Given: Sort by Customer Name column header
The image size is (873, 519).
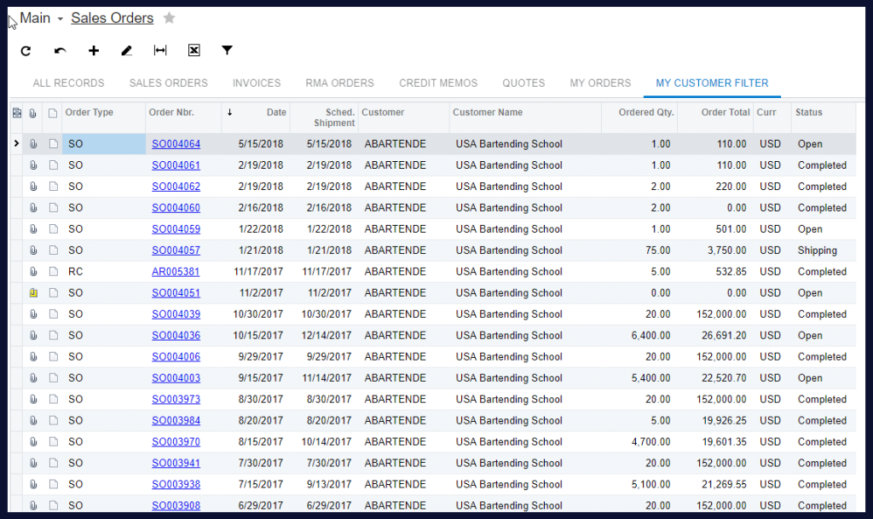Looking at the screenshot, I should (x=487, y=112).
